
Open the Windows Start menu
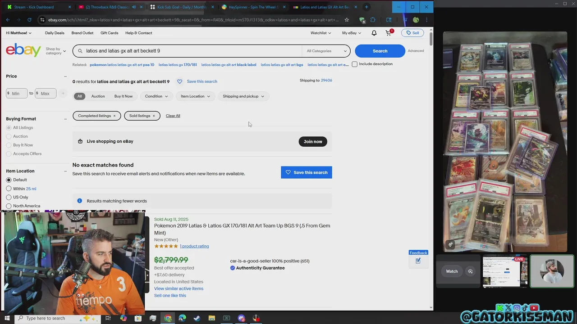(7, 318)
